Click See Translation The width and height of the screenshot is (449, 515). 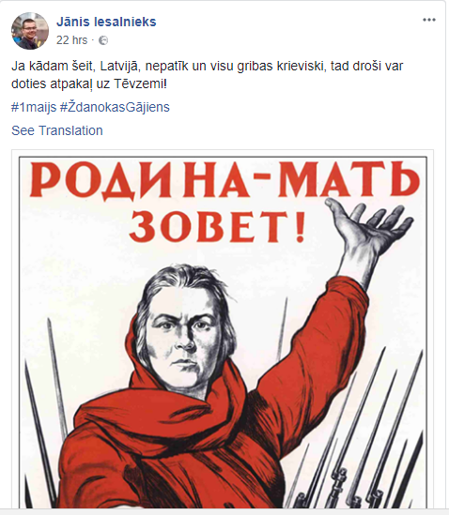click(57, 130)
